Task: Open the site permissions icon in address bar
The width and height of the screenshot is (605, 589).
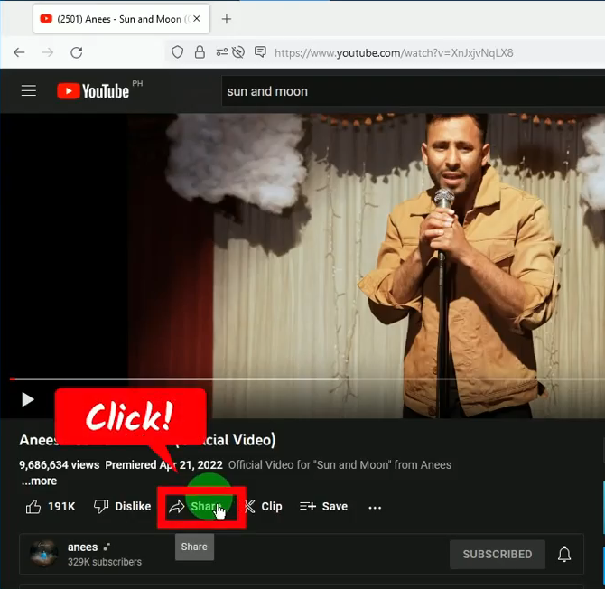Action: tap(222, 52)
